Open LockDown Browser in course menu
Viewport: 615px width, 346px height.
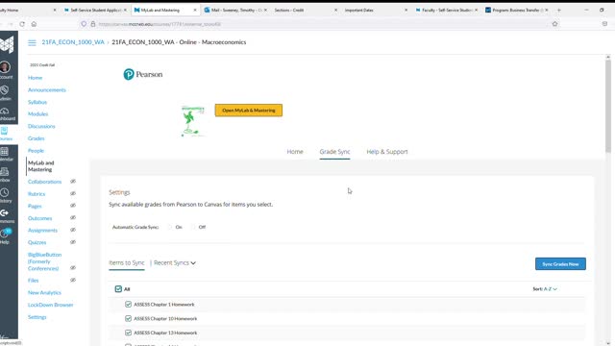pyautogui.click(x=51, y=305)
